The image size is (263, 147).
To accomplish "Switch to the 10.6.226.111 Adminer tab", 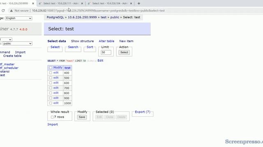I will [x=61, y=3].
